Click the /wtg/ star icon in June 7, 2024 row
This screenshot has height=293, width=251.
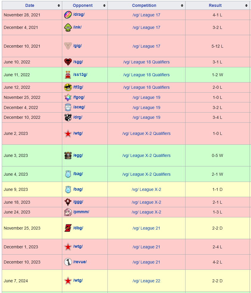tap(68, 281)
